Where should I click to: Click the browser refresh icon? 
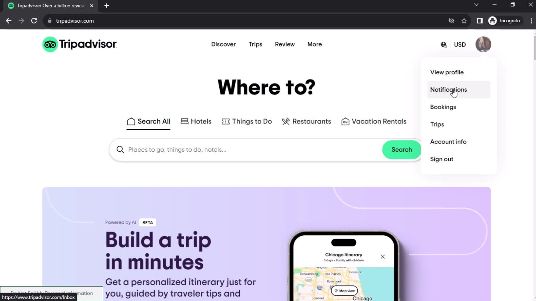(34, 21)
